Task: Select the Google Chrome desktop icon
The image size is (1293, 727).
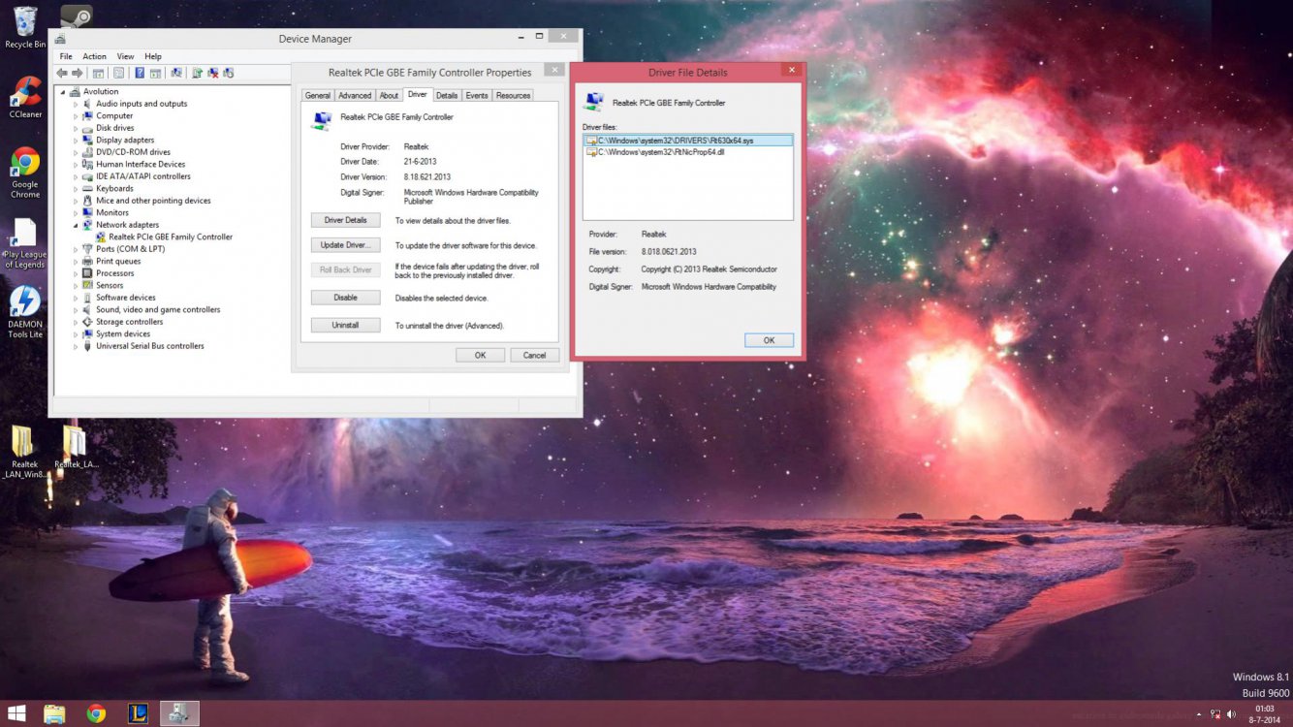Action: point(25,173)
